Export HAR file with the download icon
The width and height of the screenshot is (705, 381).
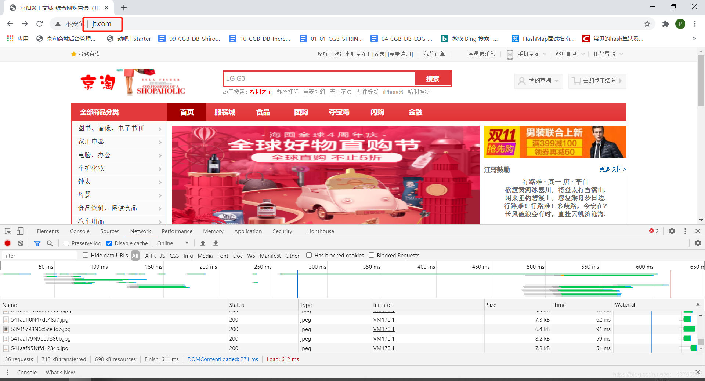click(x=216, y=243)
